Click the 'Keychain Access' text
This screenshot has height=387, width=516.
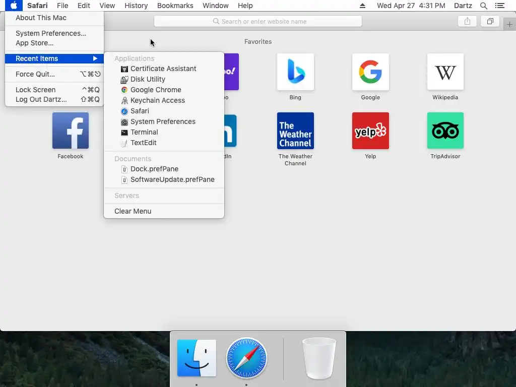[x=158, y=100]
